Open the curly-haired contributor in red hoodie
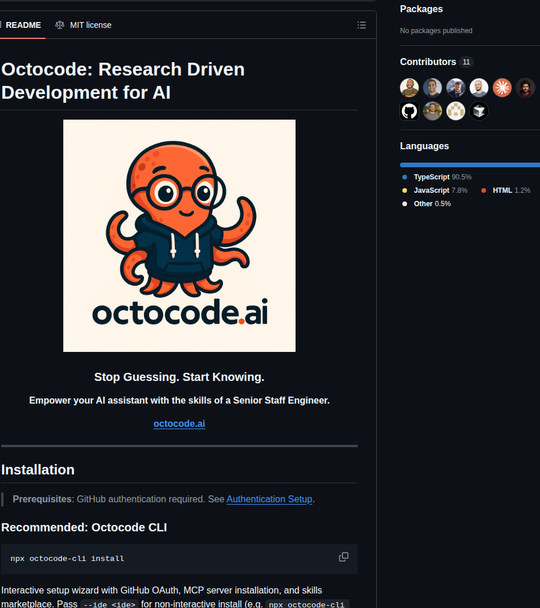 (x=525, y=88)
